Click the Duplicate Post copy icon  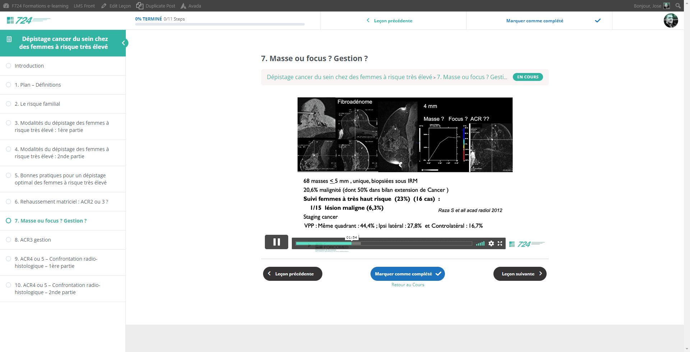140,6
